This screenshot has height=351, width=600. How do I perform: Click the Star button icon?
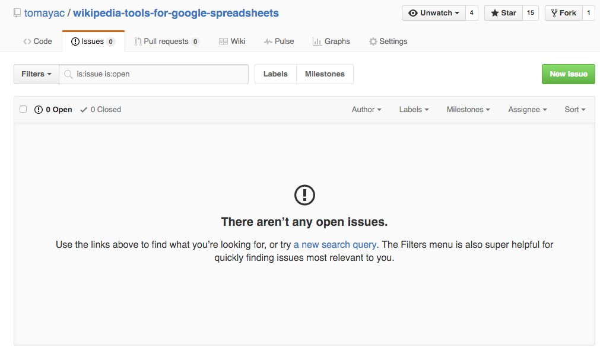(x=495, y=13)
